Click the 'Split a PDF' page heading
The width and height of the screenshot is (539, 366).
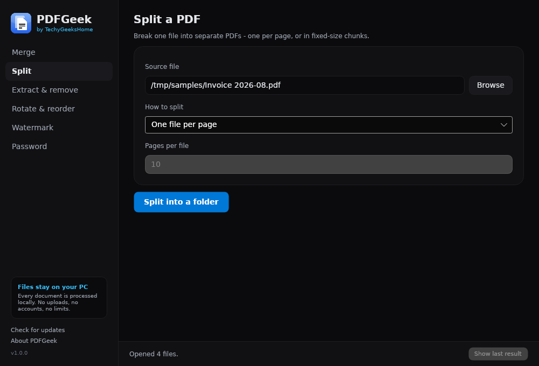(x=167, y=19)
